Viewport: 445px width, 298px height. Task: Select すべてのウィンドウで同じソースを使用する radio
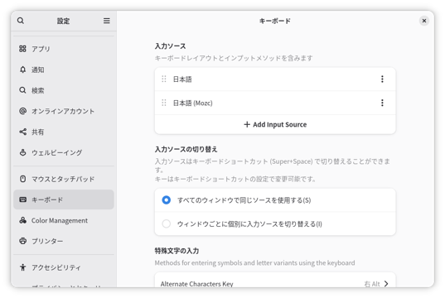166,200
